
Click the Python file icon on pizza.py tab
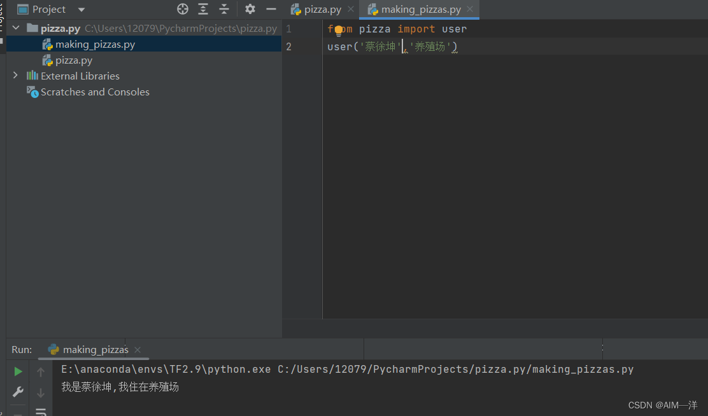tap(296, 9)
